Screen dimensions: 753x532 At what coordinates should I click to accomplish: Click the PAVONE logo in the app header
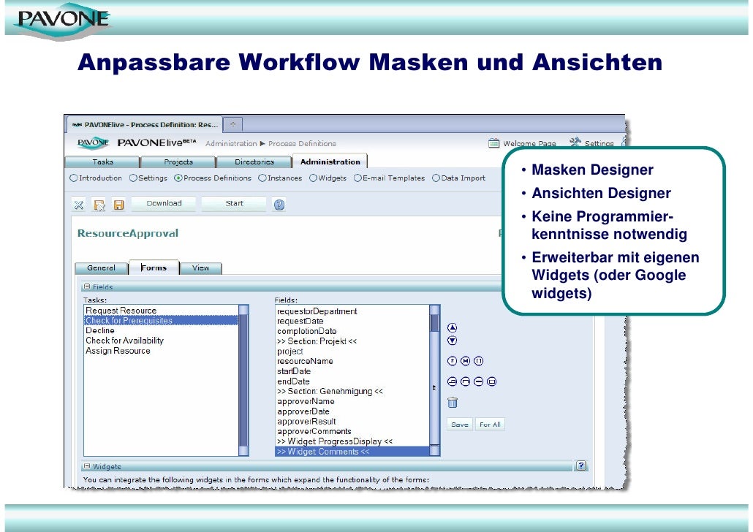[x=93, y=142]
